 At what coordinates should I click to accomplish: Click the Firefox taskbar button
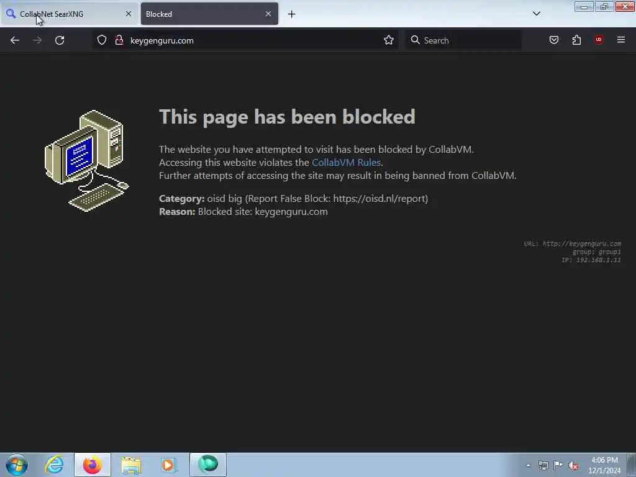(93, 465)
